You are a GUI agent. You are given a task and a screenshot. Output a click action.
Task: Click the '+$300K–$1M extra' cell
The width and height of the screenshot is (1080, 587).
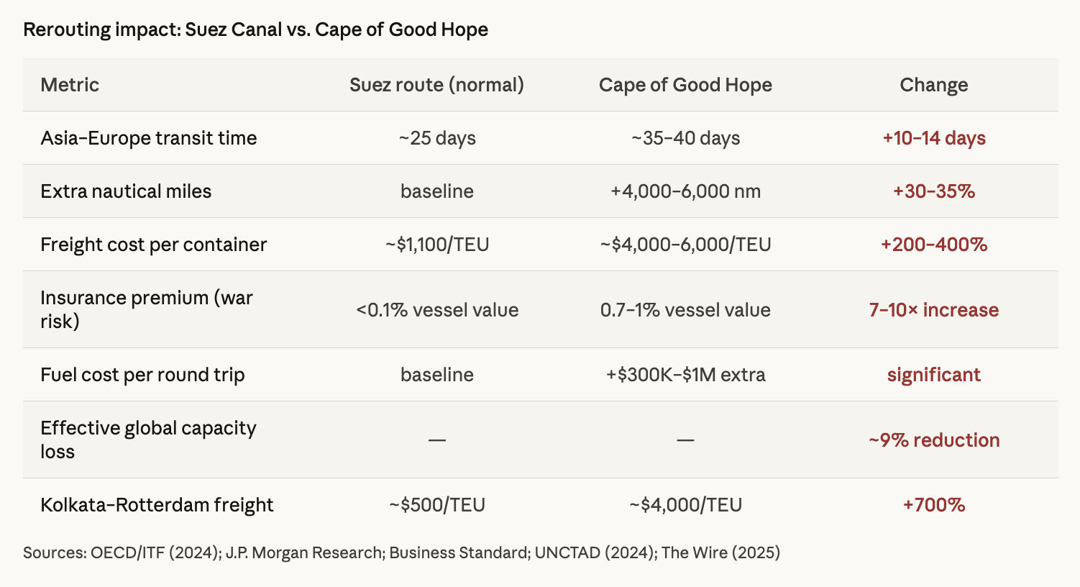[x=685, y=375]
